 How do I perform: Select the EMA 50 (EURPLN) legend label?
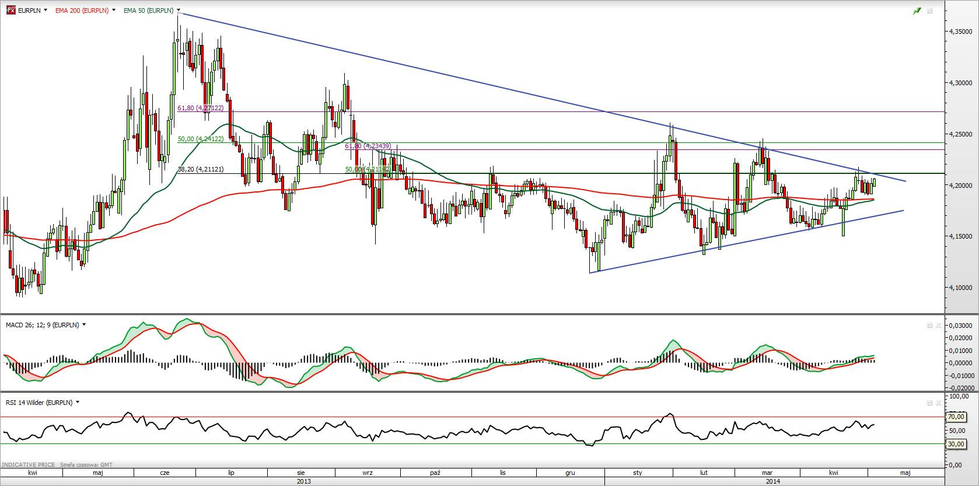point(148,11)
